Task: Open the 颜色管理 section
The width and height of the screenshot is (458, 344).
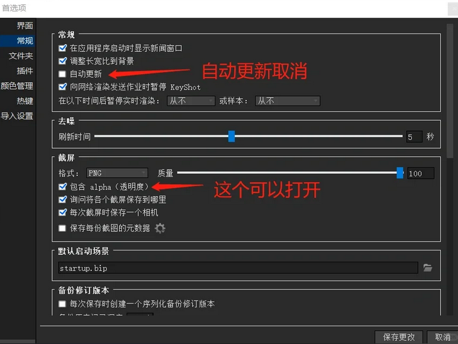Action: tap(16, 86)
